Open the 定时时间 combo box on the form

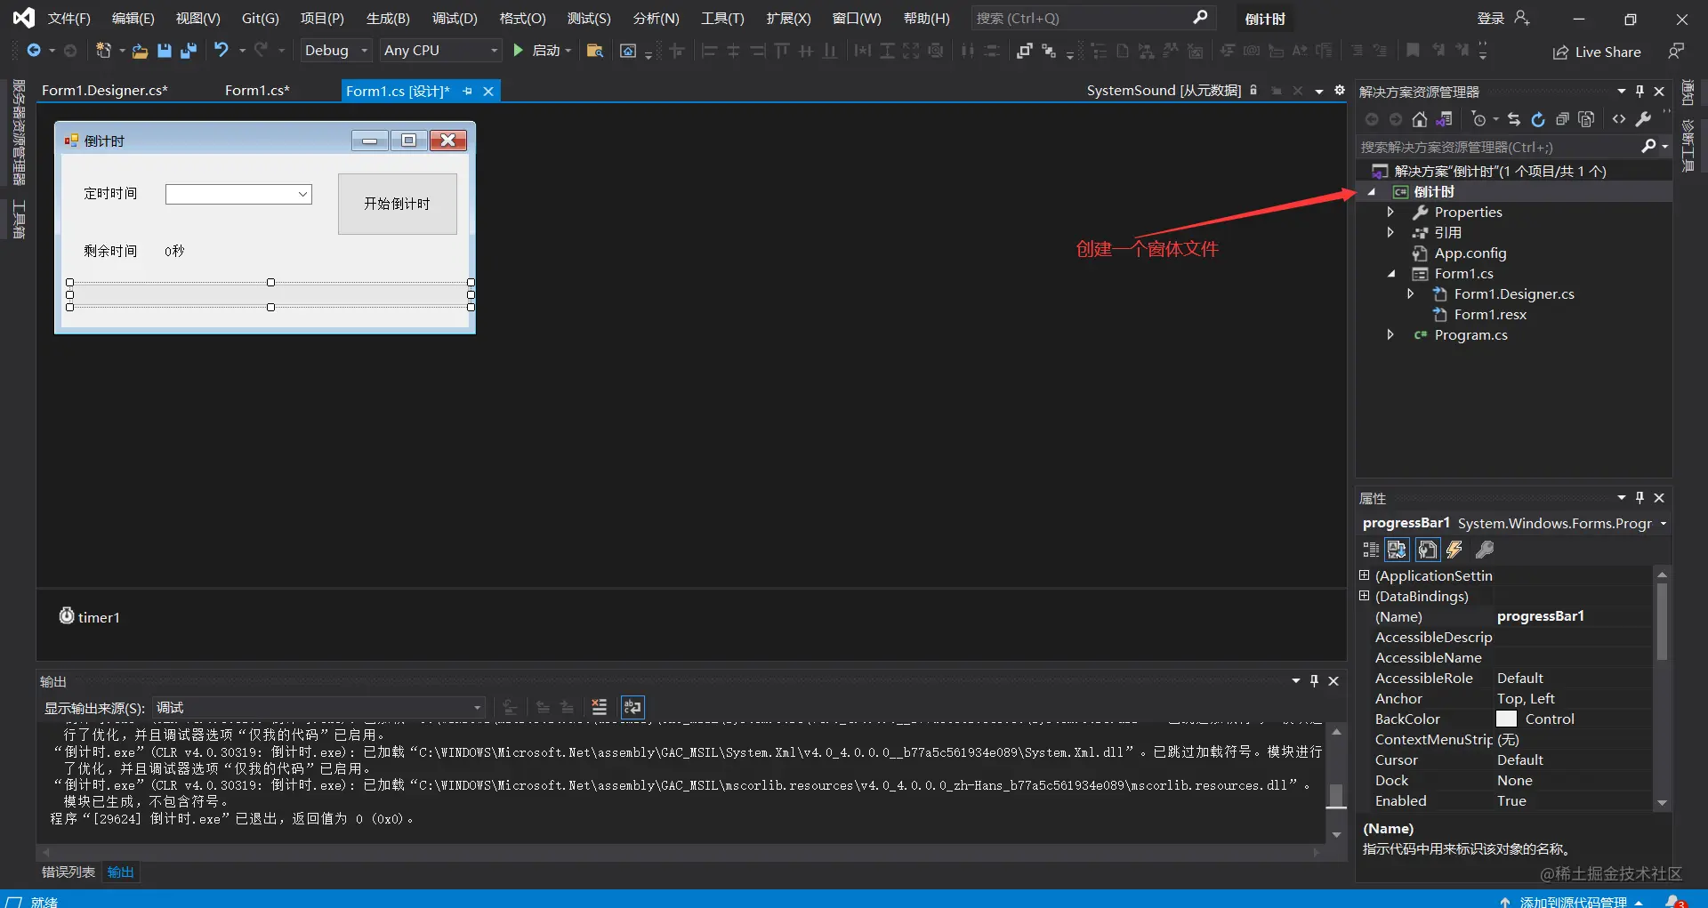pyautogui.click(x=238, y=194)
